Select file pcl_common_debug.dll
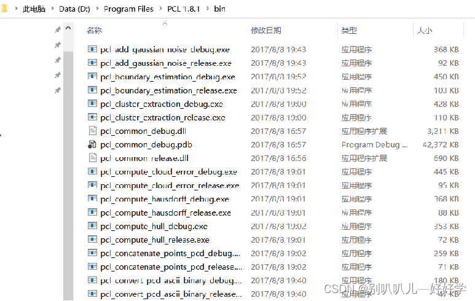Viewport: 475px width, 301px height. click(x=143, y=131)
